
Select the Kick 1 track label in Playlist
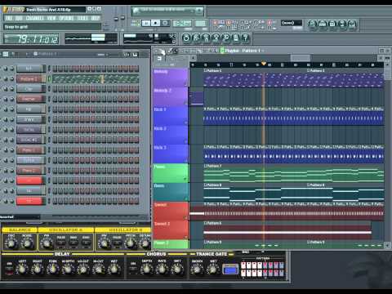click(171, 115)
